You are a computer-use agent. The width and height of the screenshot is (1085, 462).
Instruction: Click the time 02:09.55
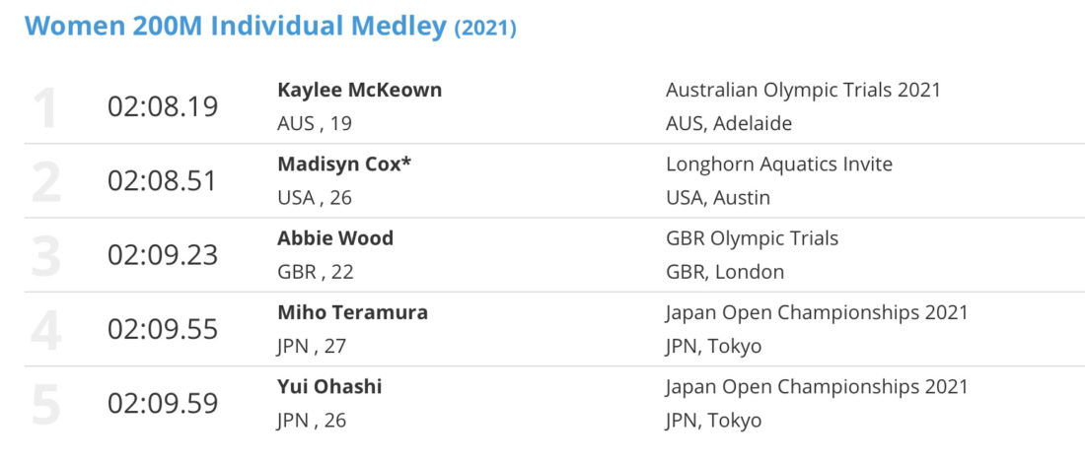pos(163,329)
